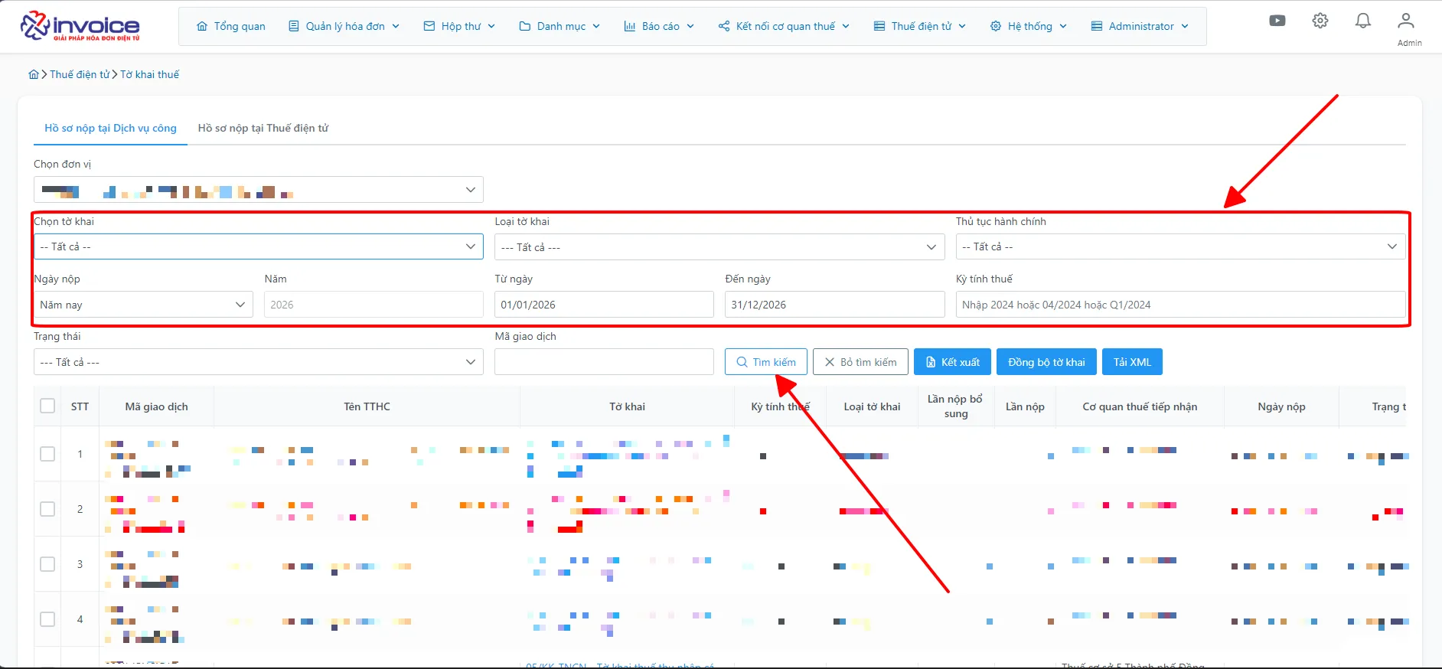Viewport: 1442px width, 669px height.
Task: Switch to Hồ sơ nộp tại Thuế điện tử tab
Action: click(x=263, y=128)
